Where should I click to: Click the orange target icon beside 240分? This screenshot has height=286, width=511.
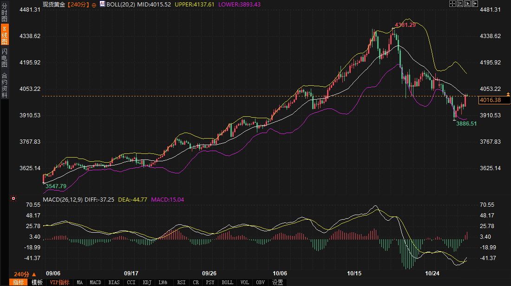94,5
